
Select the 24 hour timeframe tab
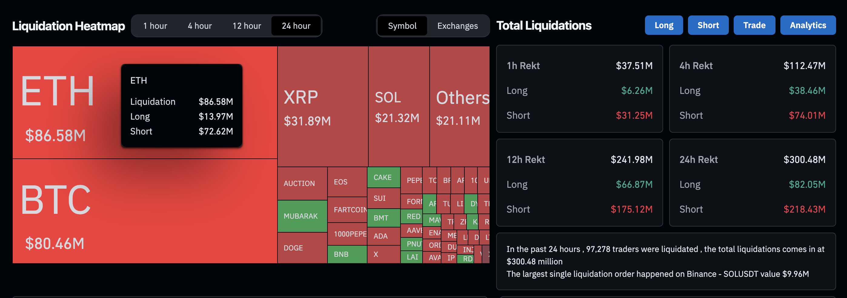point(296,26)
